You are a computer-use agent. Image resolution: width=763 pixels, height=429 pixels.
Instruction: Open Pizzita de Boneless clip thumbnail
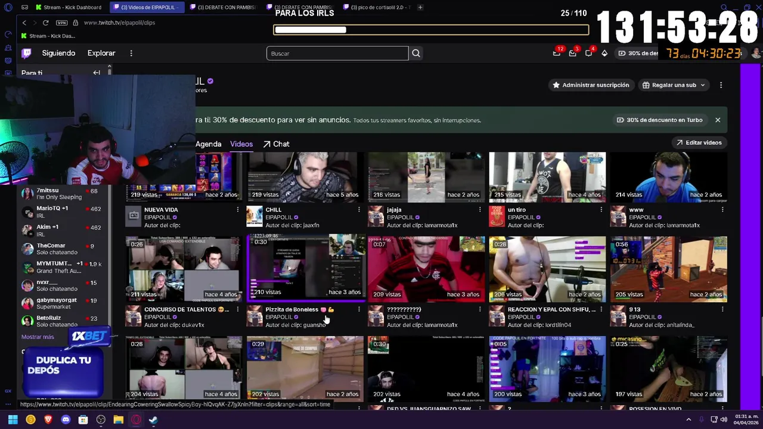coord(305,269)
